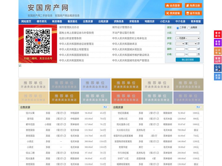Click the 确认提交搜索 search button
This screenshot has width=222, height=166.
point(188,60)
